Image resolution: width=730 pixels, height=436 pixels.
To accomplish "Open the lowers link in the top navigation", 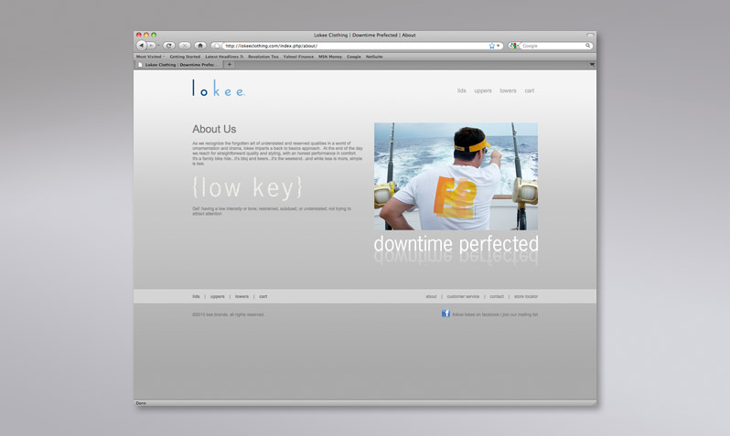I will [508, 90].
